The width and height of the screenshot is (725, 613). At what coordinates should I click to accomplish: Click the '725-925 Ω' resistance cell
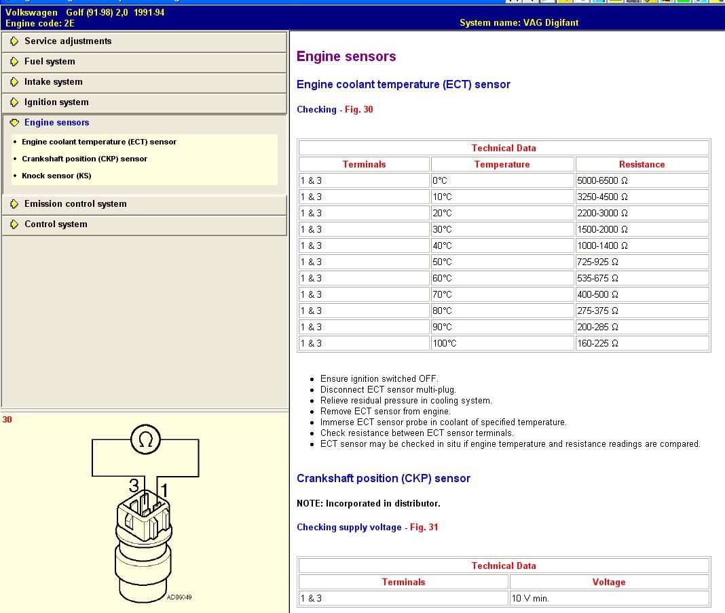[x=642, y=262]
